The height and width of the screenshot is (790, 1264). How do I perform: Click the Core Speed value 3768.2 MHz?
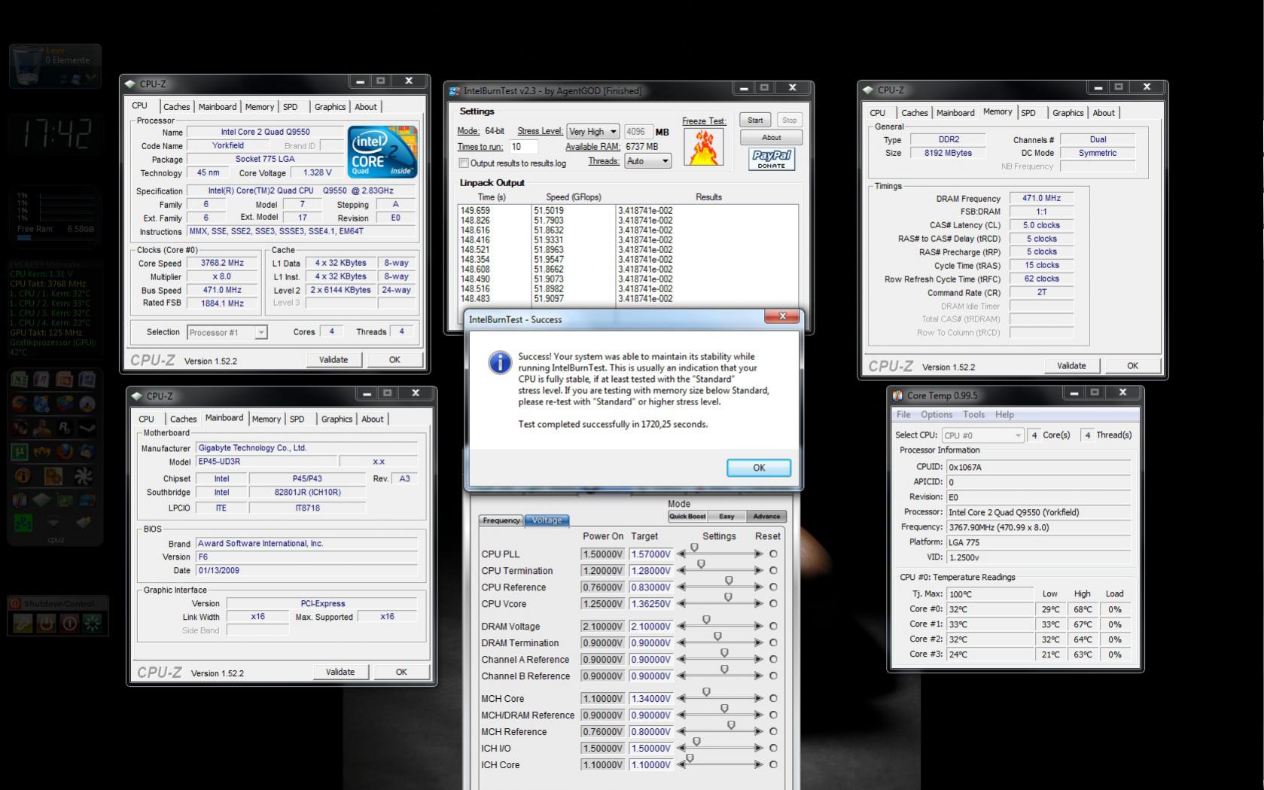(222, 264)
